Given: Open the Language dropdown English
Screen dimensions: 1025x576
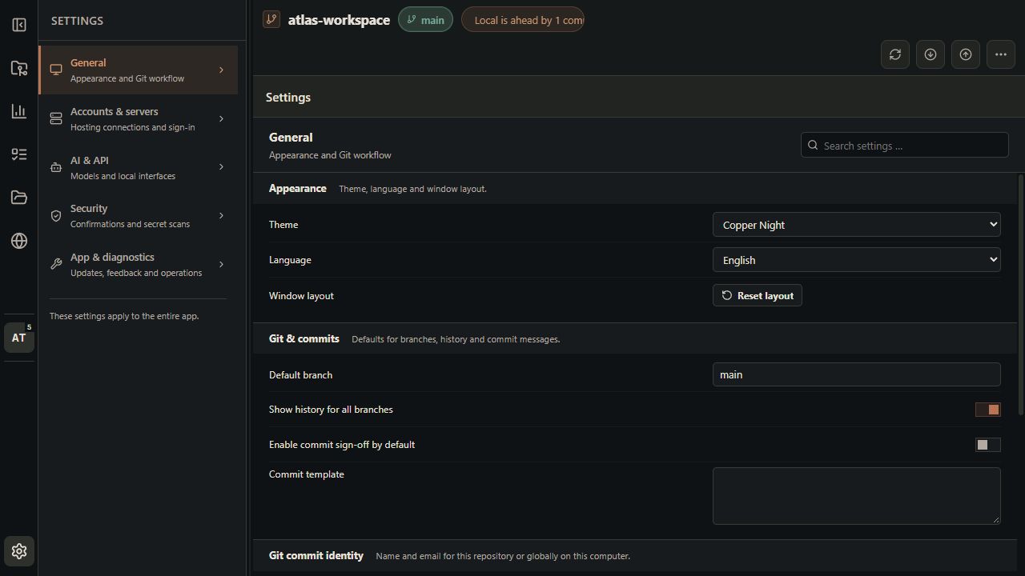Looking at the screenshot, I should [857, 260].
